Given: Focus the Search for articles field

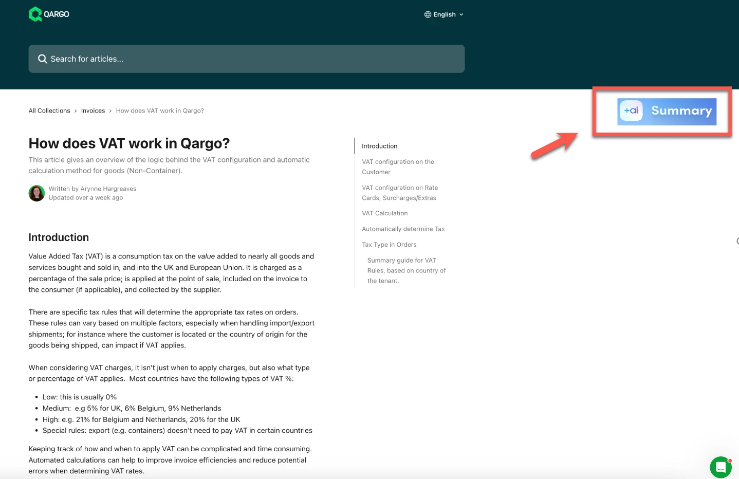Looking at the screenshot, I should tap(247, 59).
